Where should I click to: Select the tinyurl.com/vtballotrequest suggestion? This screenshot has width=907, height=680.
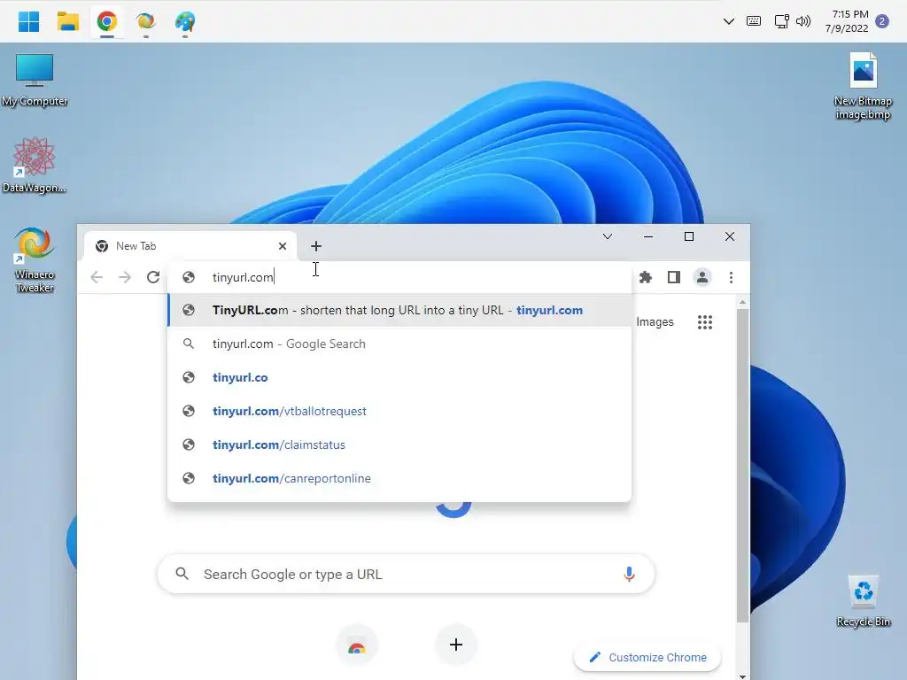(399, 411)
